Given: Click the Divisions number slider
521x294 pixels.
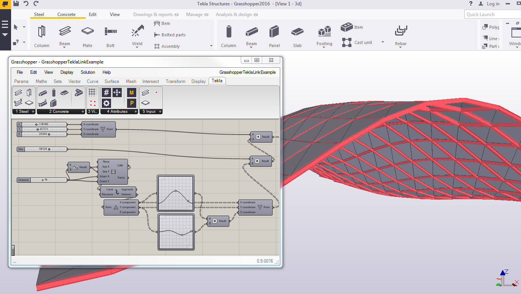Looking at the screenshot, I should (42, 180).
